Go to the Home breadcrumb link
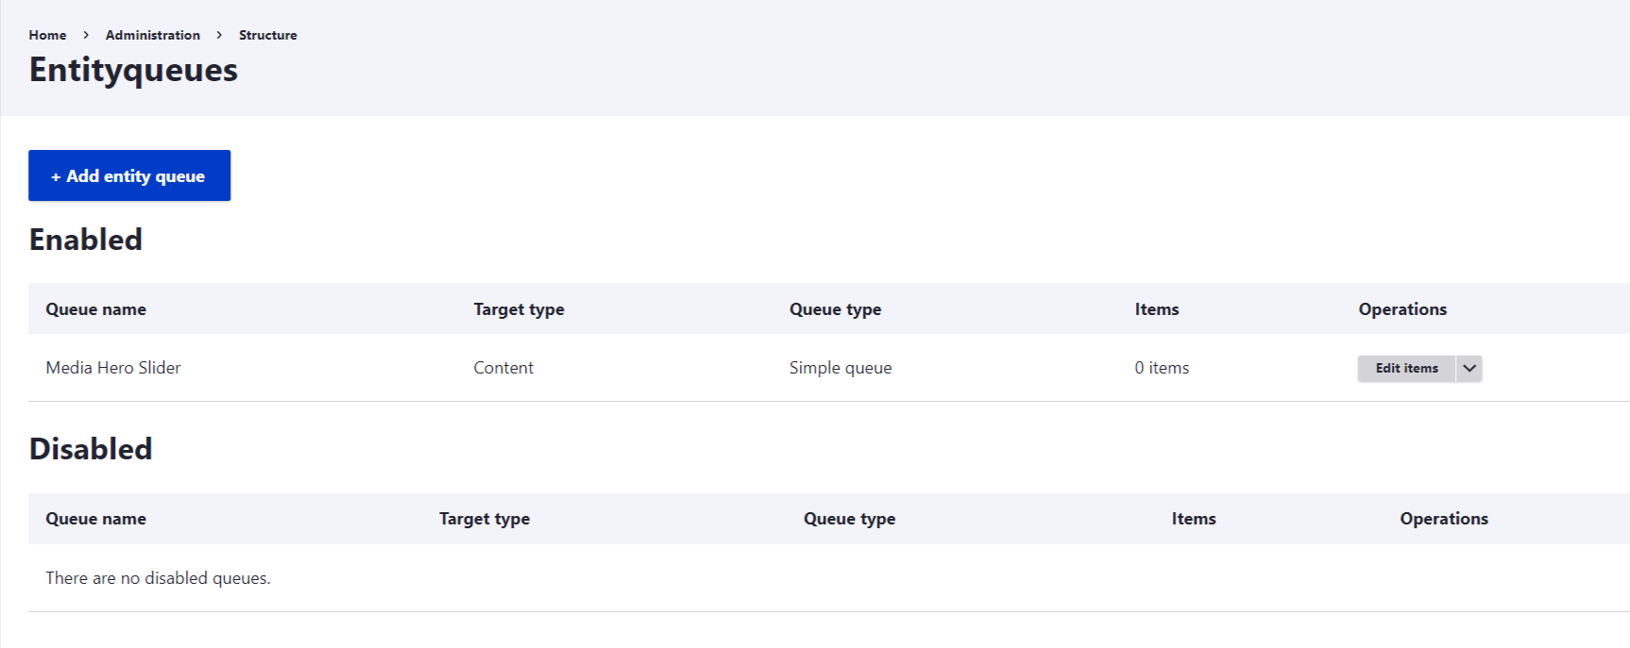Image resolution: width=1630 pixels, height=648 pixels. tap(47, 35)
